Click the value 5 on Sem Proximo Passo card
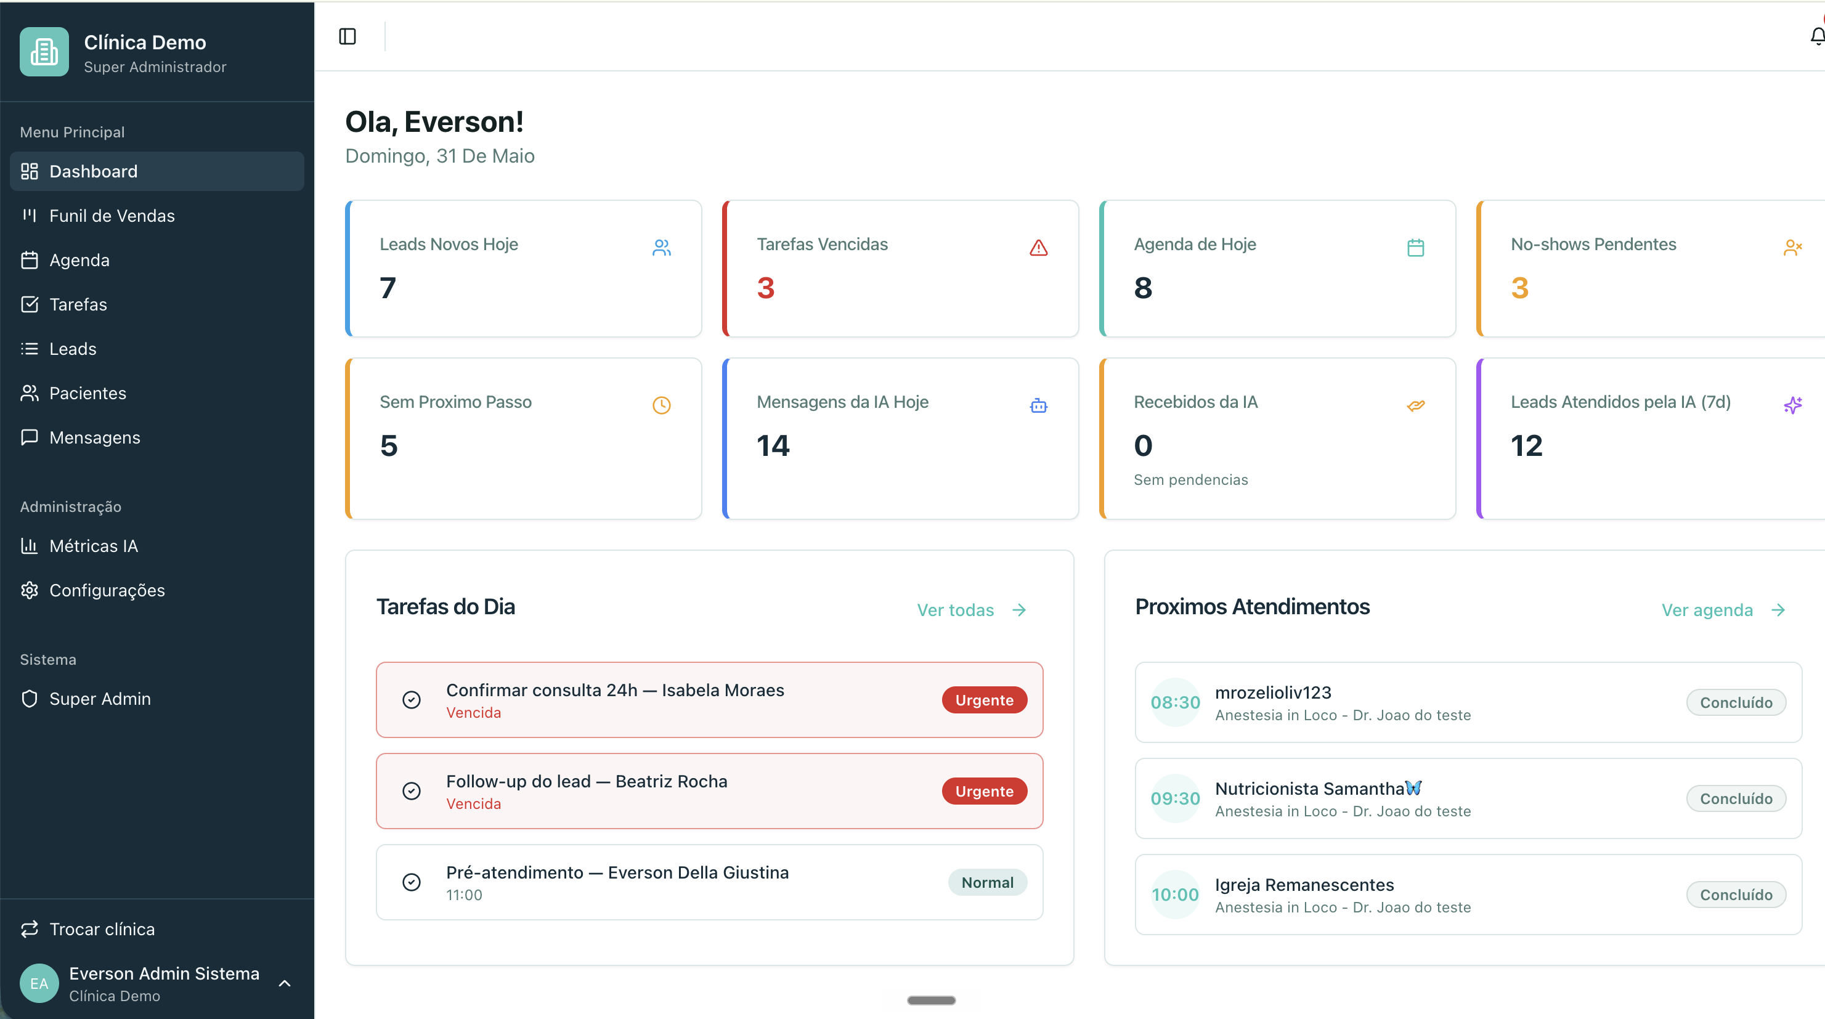This screenshot has height=1019, width=1825. coord(388,445)
